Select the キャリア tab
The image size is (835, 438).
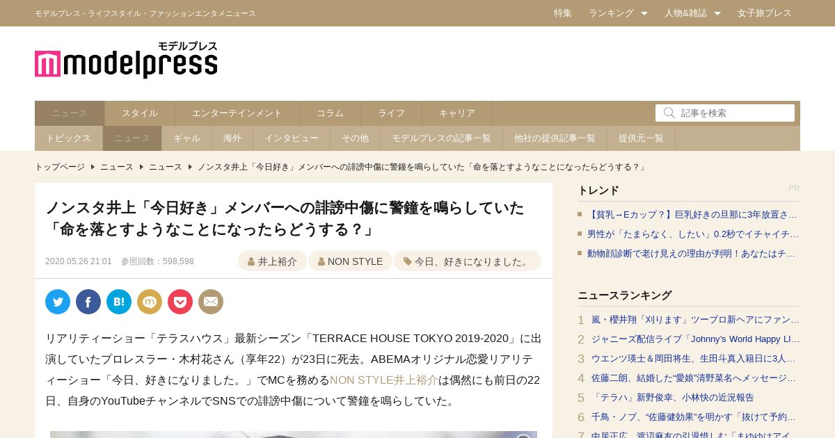coord(457,113)
